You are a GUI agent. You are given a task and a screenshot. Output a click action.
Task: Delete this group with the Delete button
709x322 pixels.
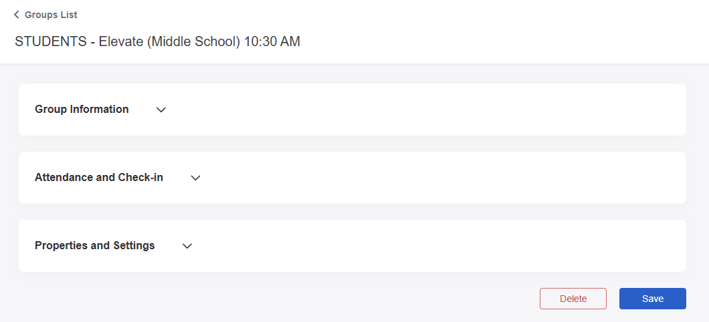573,299
